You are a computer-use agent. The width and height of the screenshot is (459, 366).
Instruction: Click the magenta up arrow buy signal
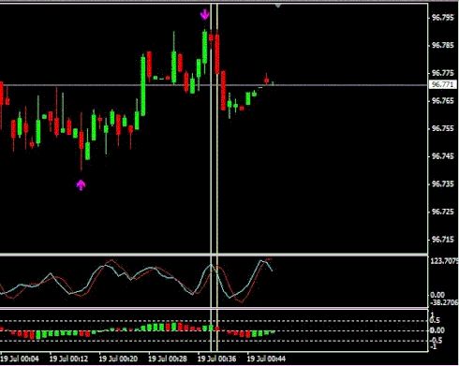tap(81, 184)
